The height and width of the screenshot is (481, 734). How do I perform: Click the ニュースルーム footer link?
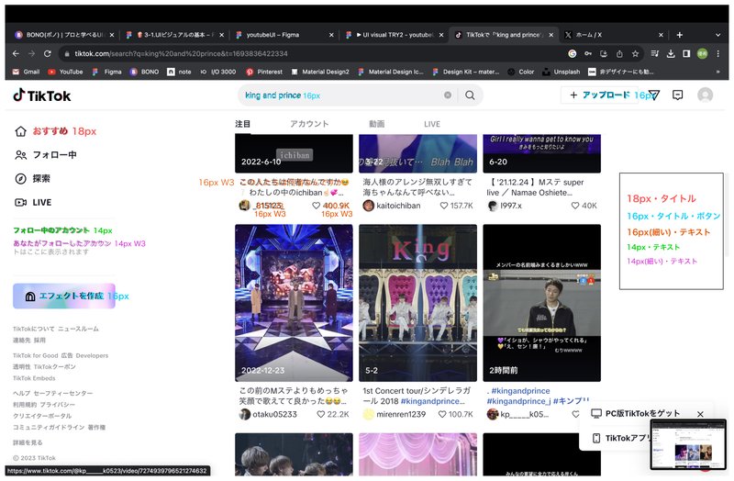pyautogui.click(x=78, y=329)
